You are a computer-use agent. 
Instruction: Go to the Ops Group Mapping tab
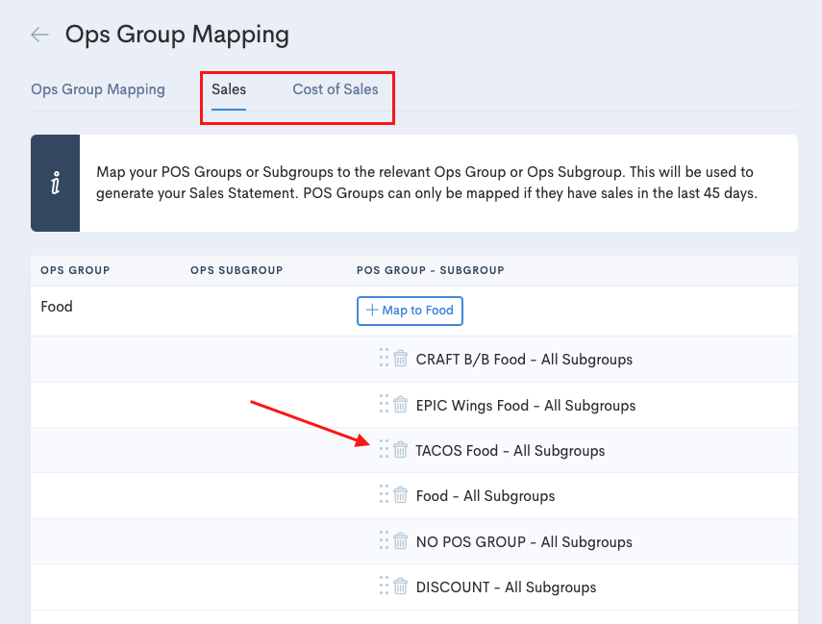(98, 89)
